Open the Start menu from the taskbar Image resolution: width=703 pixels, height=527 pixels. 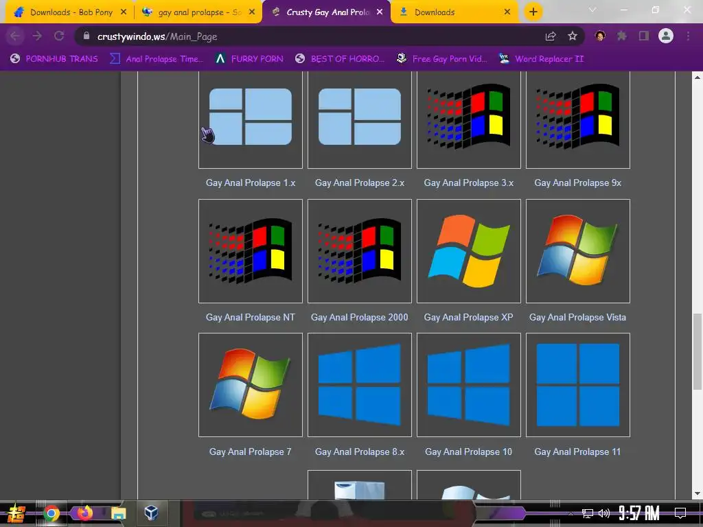[x=16, y=513]
